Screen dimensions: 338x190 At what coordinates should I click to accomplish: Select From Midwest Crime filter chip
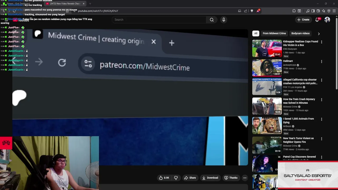click(x=274, y=33)
